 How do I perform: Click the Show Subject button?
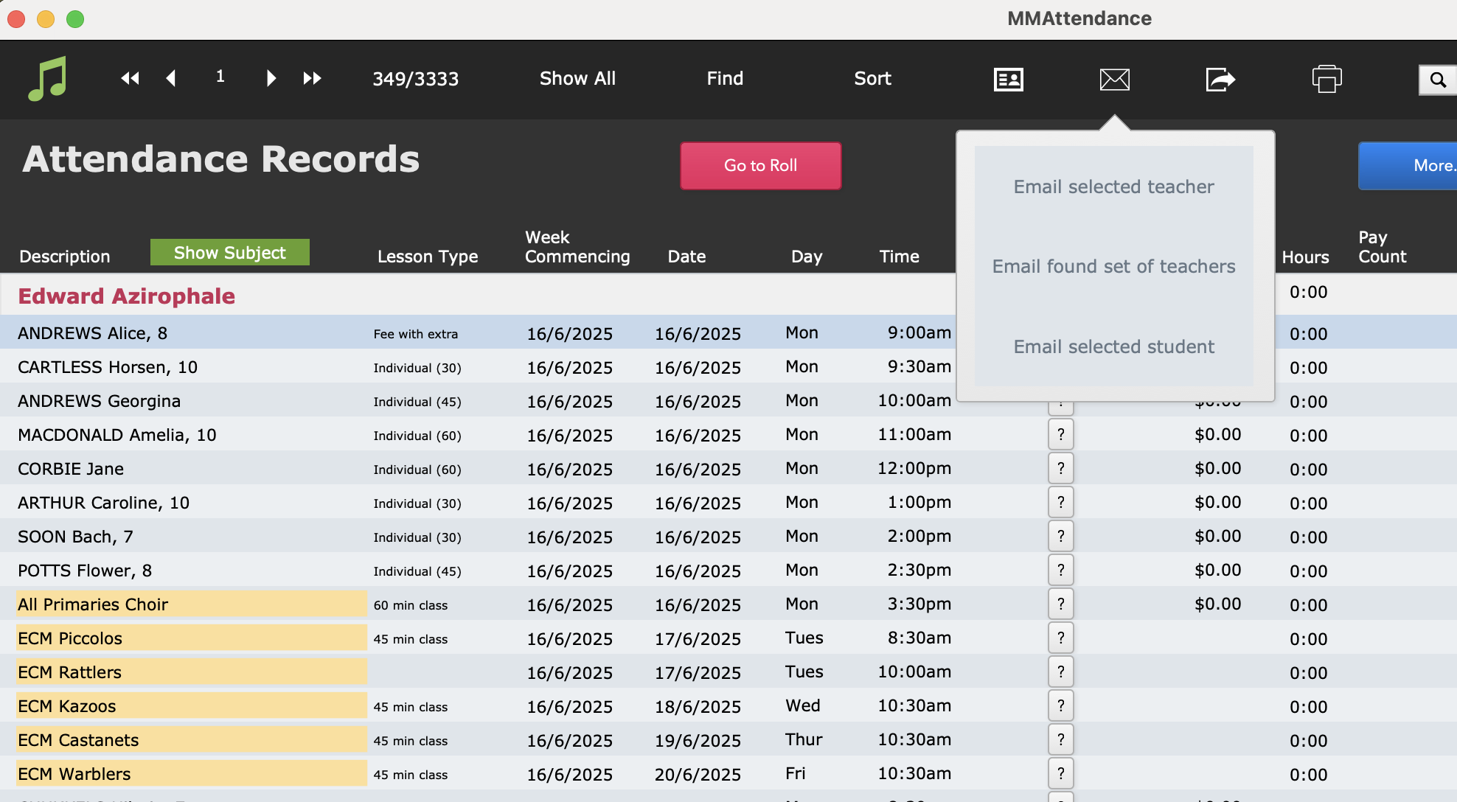(x=230, y=252)
